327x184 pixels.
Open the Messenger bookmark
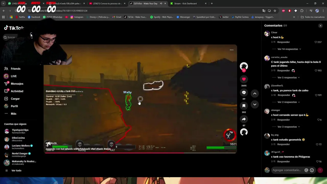[183, 17]
